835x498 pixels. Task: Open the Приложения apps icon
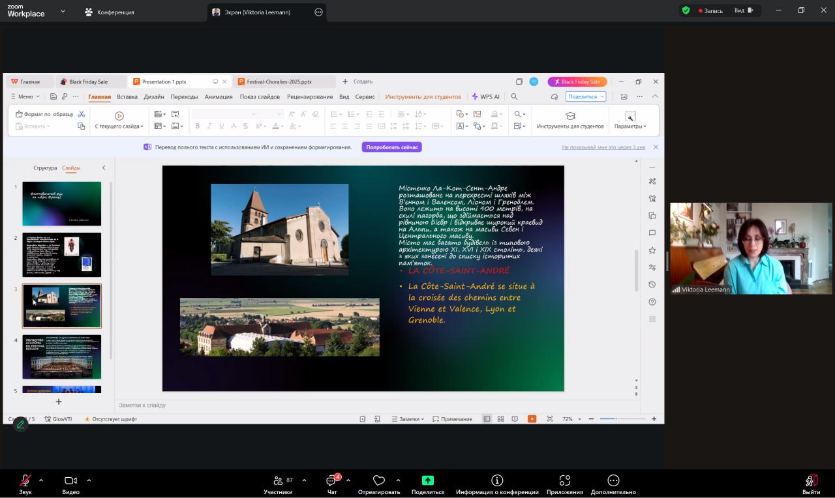[x=565, y=480]
